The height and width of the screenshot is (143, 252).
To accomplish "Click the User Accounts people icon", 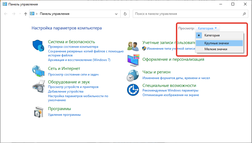I will click(x=133, y=46).
